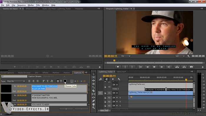The image size is (206, 116).
Task: Select the Hand tool
Action: coord(93,104)
